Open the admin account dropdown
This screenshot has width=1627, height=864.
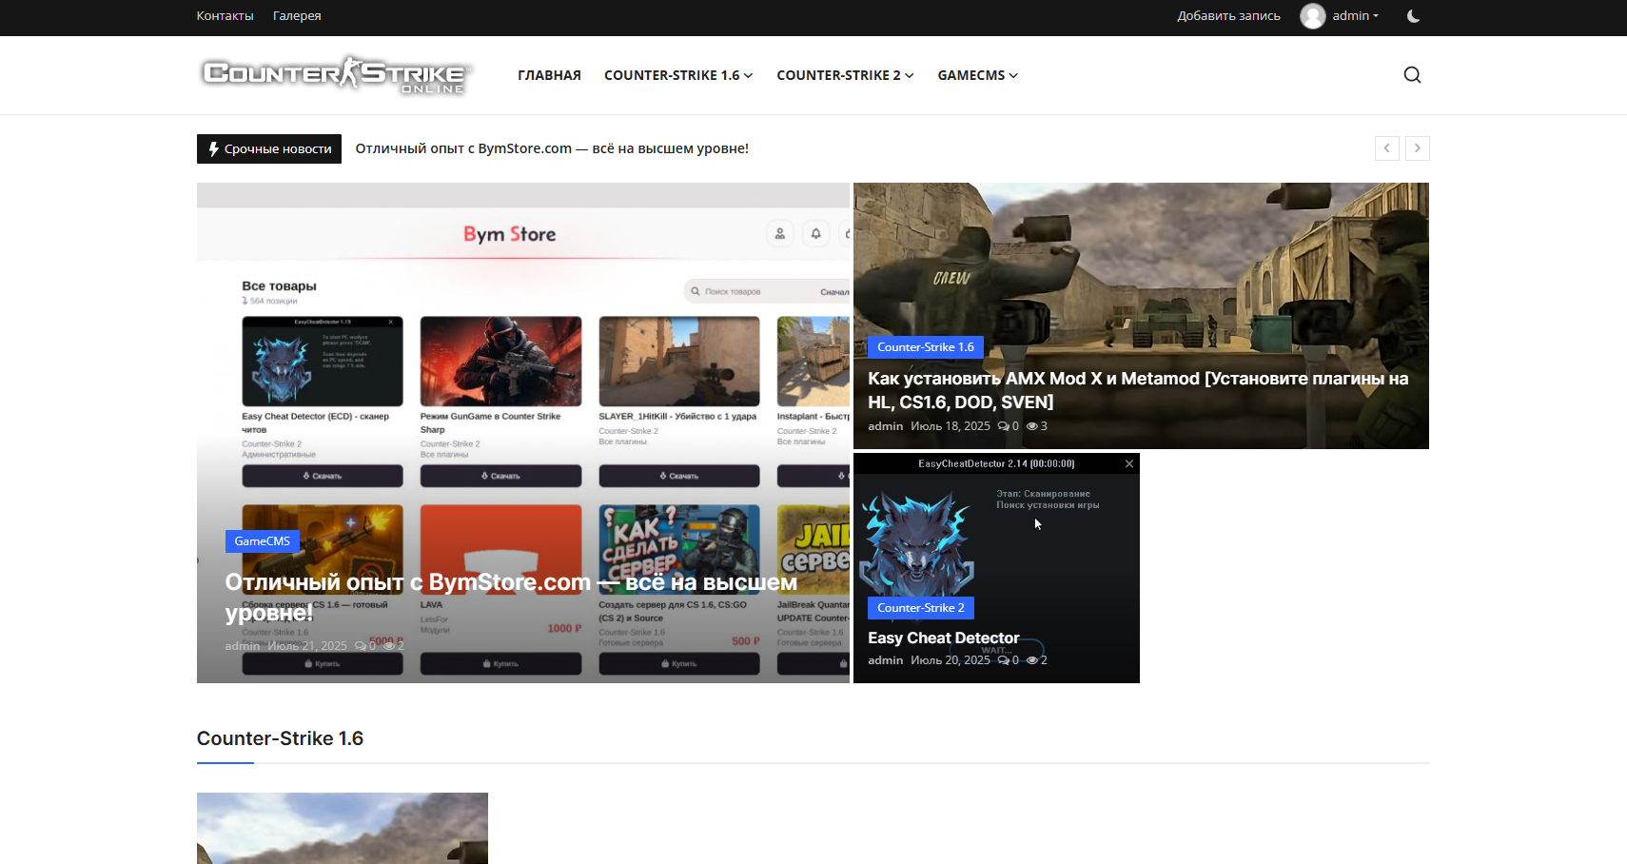pyautogui.click(x=1355, y=16)
